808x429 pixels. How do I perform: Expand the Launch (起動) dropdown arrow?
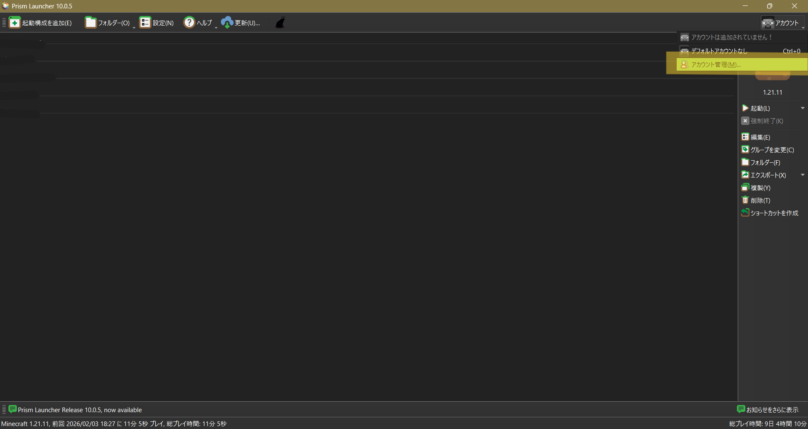803,109
